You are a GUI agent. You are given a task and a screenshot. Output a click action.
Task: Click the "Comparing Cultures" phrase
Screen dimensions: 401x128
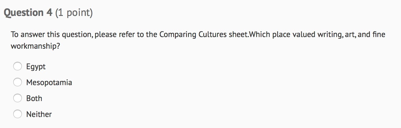[193, 35]
